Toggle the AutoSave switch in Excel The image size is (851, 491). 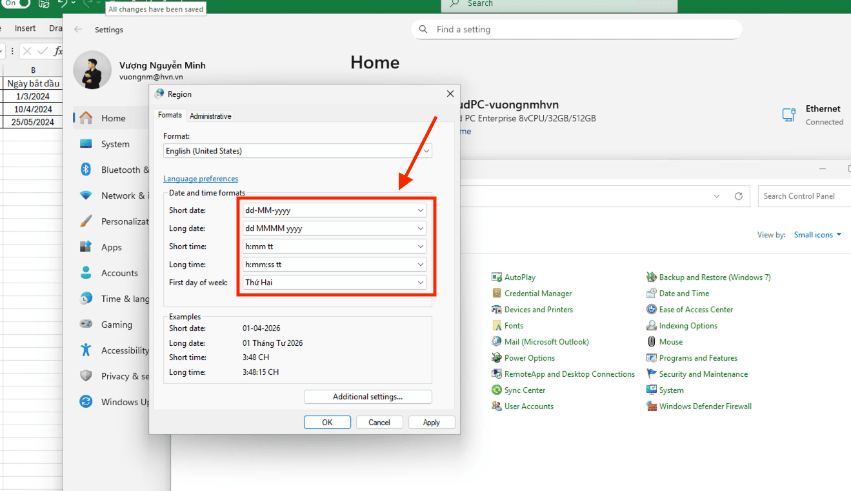pos(17,3)
